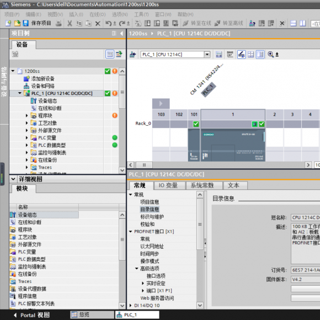Click the Zoom magnifier in device view
This screenshot has height=320, width=320.
[270, 55]
